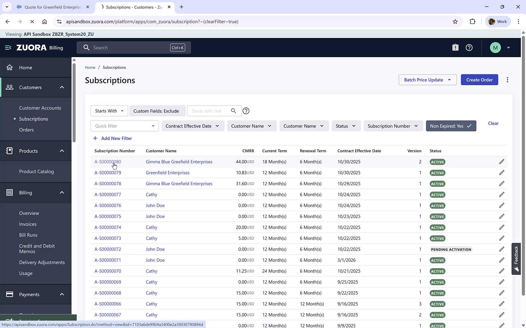Toggle the Custom Fields: Exclude filter
This screenshot has width=526, height=328.
click(157, 111)
